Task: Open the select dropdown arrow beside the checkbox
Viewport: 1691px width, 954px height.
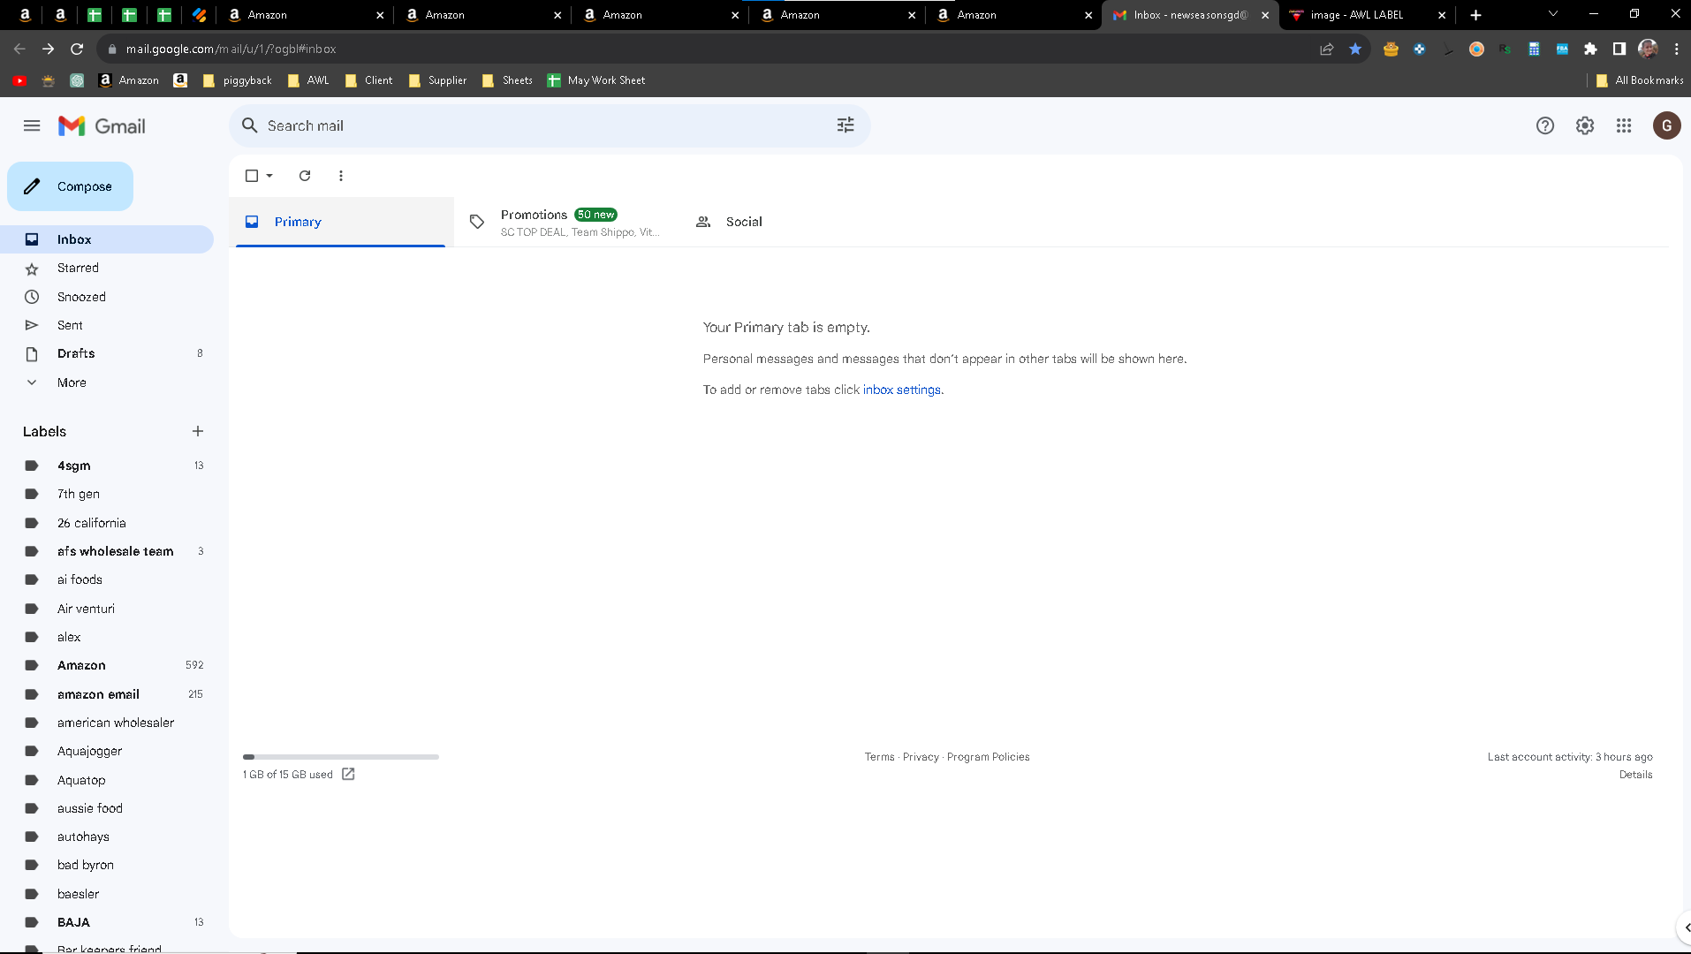Action: click(269, 176)
